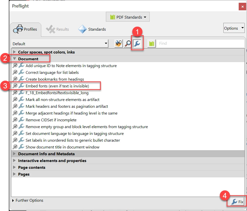The height and width of the screenshot is (211, 247).
Task: Click wrench icon beside Correct language row
Action: [21, 72]
